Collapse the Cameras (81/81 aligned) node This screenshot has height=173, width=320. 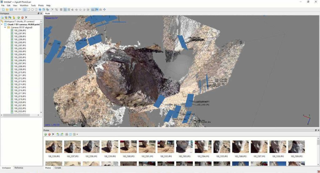click(x=5, y=27)
